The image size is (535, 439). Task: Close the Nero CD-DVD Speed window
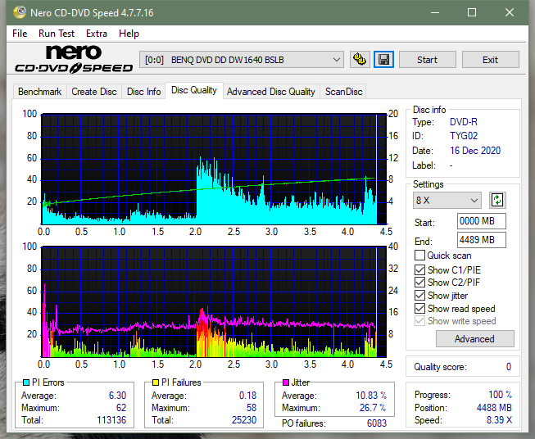point(510,12)
